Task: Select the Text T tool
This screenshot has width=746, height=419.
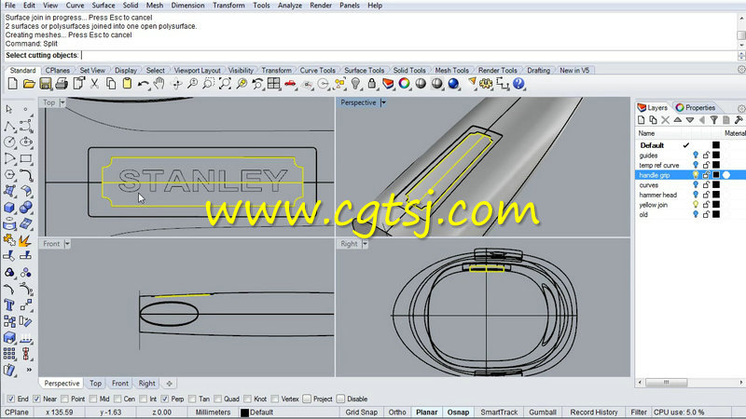Action: point(9,305)
